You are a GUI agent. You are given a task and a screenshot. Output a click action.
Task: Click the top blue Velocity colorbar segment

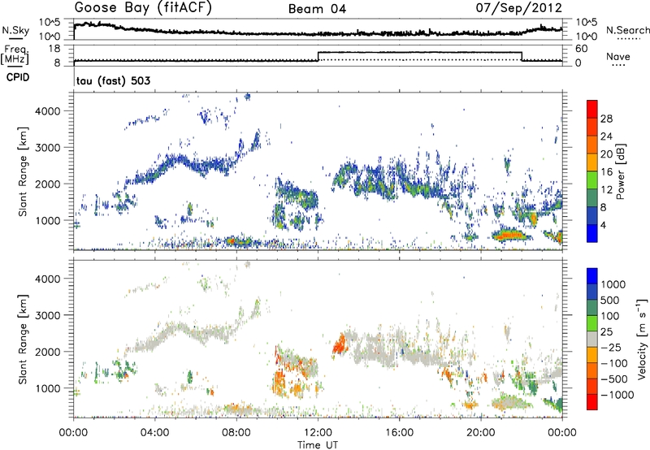click(592, 276)
